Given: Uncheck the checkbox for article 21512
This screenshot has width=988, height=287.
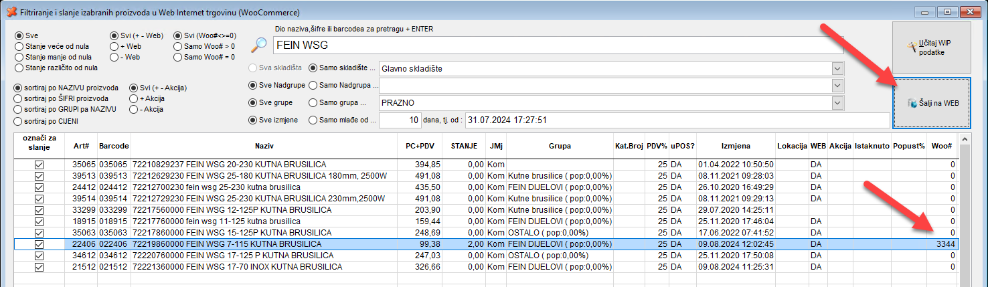Looking at the screenshot, I should [39, 267].
